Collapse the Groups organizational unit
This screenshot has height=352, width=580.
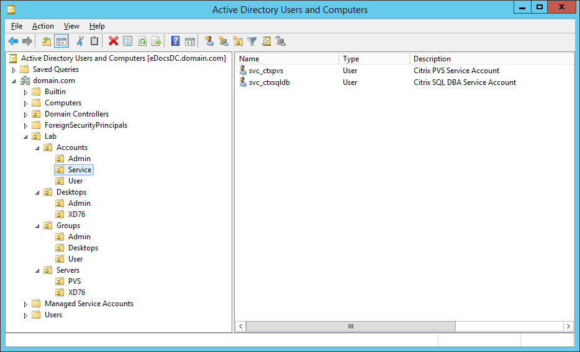coord(37,226)
